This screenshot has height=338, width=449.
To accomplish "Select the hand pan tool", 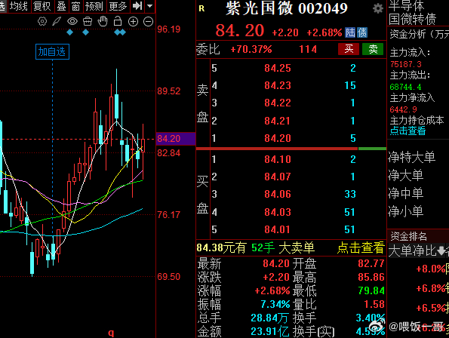I will [103, 21].
